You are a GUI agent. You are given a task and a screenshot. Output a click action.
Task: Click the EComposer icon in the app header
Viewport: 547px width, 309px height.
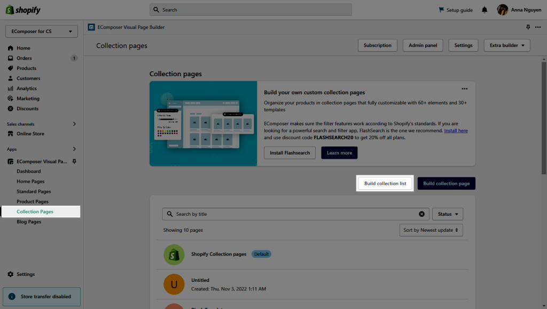[x=91, y=27]
